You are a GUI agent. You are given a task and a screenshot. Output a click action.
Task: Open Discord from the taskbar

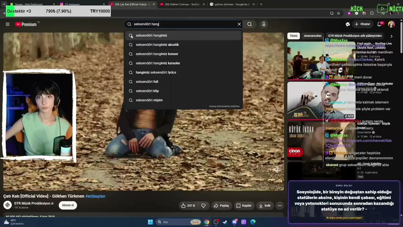click(x=235, y=222)
